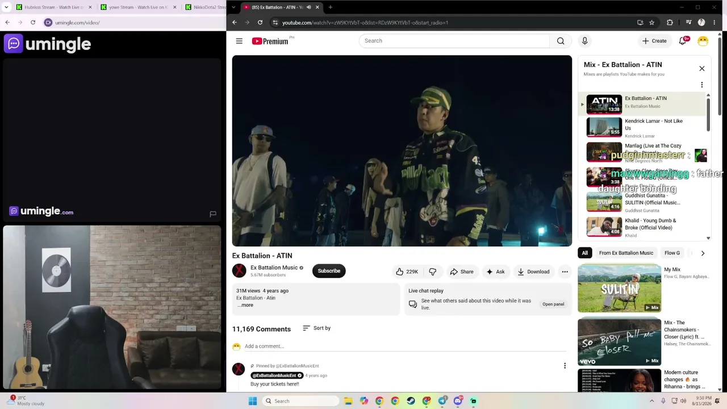727x409 pixels.
Task: Open Telegram from the taskbar
Action: 442,401
